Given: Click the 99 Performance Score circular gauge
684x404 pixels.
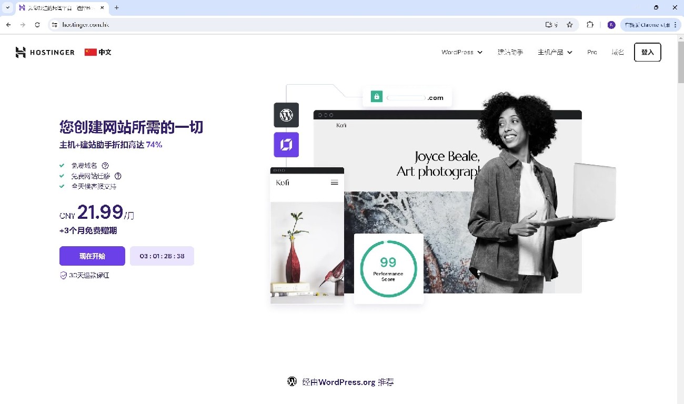Looking at the screenshot, I should (388, 268).
